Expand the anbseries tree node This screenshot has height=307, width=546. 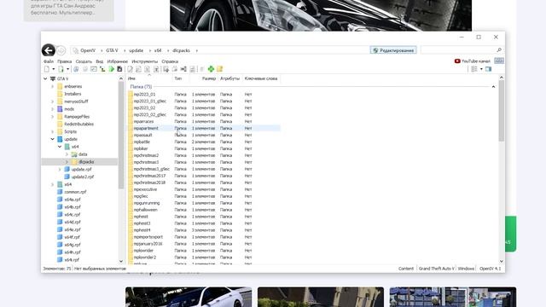pos(53,86)
